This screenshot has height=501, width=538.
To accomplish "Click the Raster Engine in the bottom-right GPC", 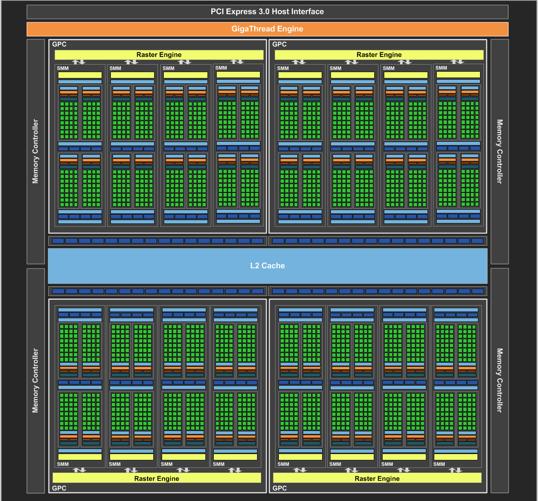I will [x=377, y=478].
